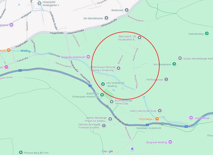
Task: Click the Pfefferbüchsel cross marker
Action: (166, 79)
